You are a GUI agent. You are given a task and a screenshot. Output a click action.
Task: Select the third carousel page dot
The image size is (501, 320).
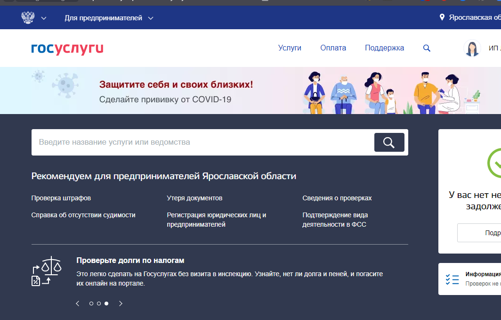tap(106, 304)
